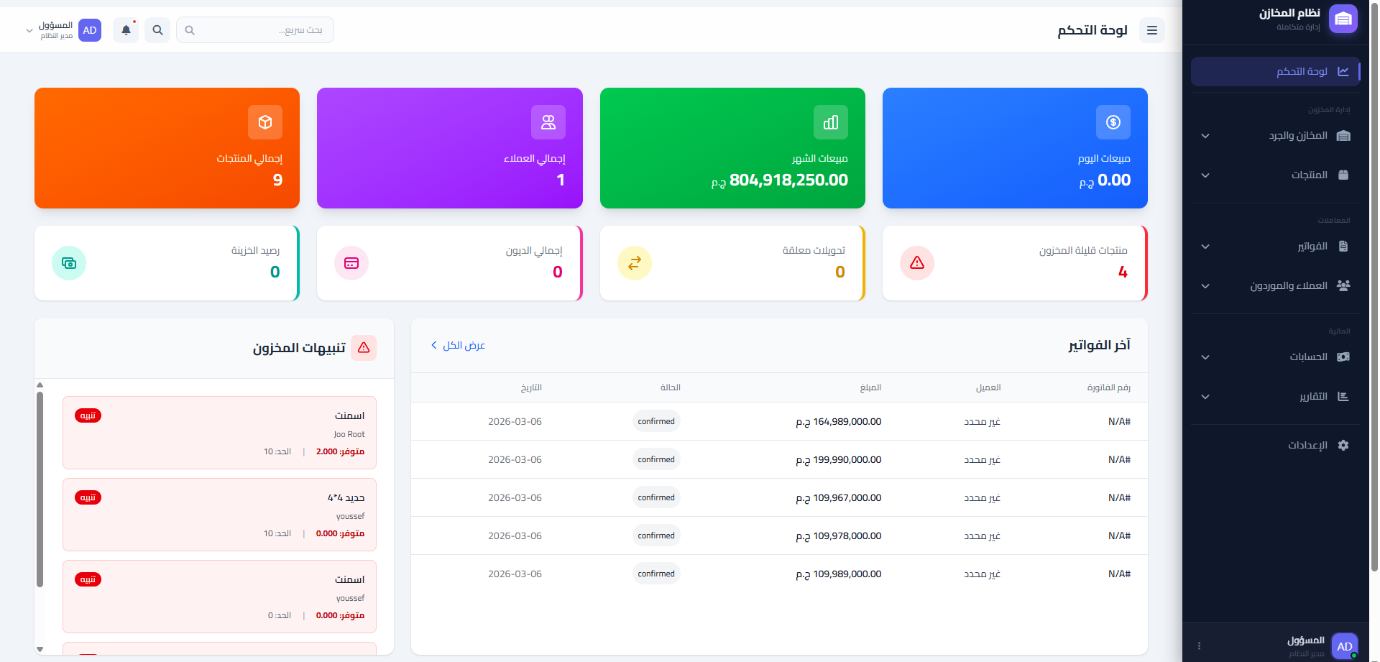Collapse the التقارير chevron in sidebar
Image resolution: width=1380 pixels, height=662 pixels.
(1205, 397)
